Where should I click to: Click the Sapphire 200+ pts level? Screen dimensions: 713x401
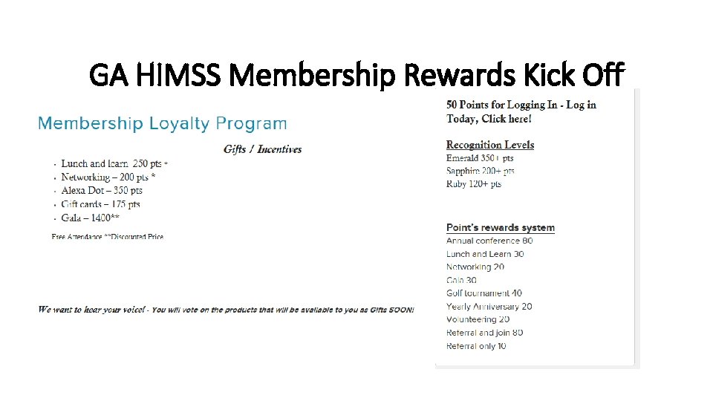[481, 172]
